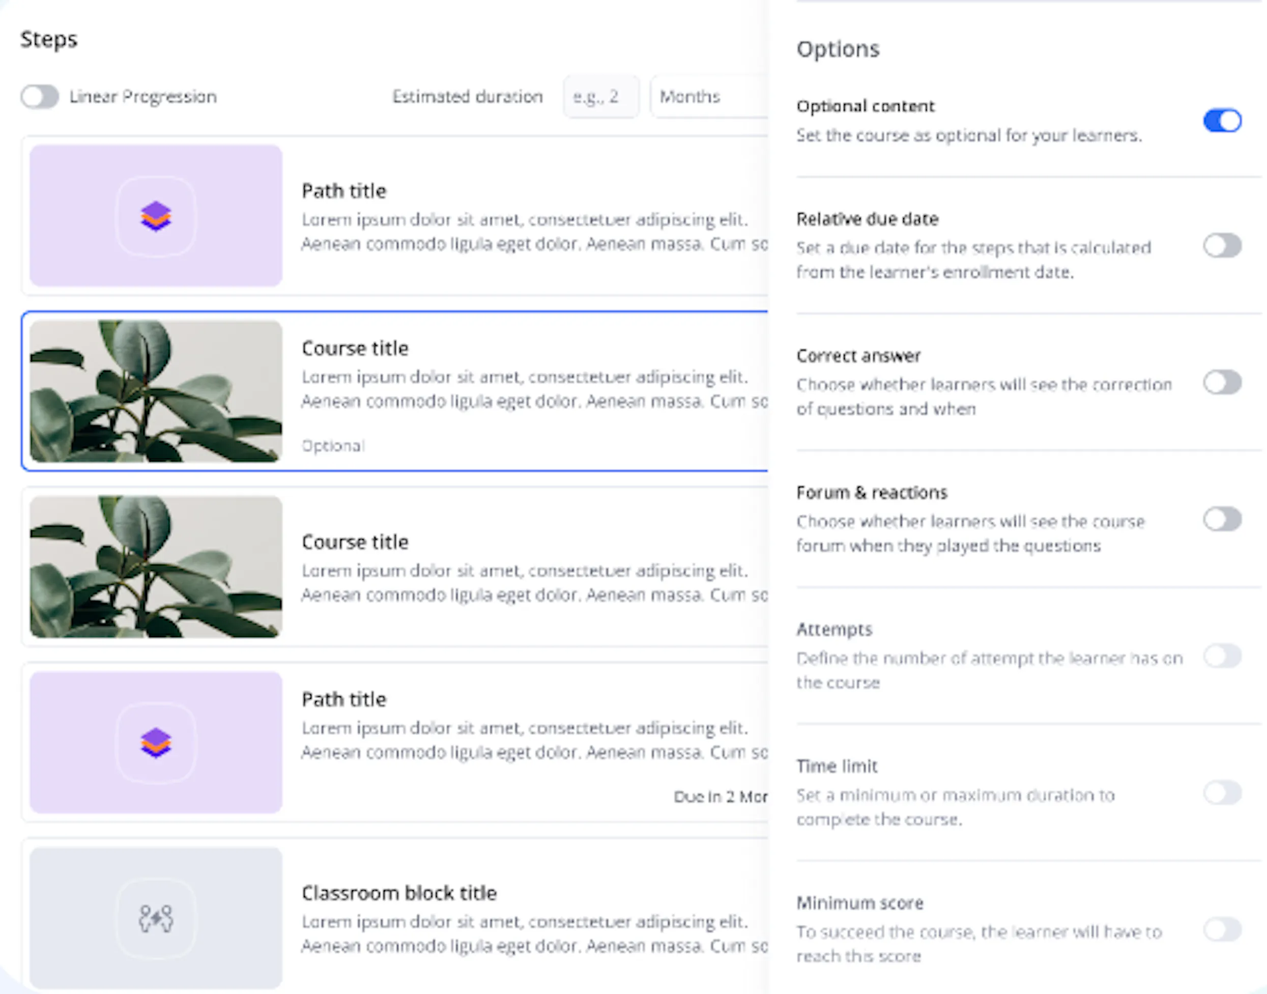Viewport: 1267px width, 994px height.
Task: Click the purple thumbnail of the path due in 2 months
Action: [x=156, y=743]
